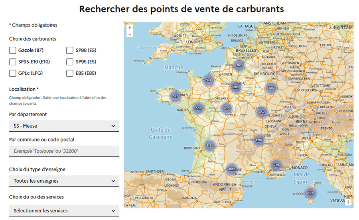Focus the commune or postal code field

pyautogui.click(x=64, y=151)
